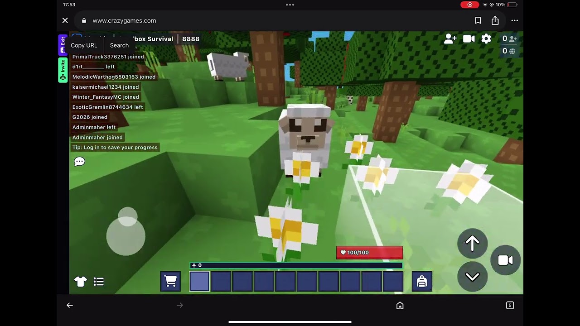Click the green Invite side tab
The width and height of the screenshot is (580, 326).
63,70
